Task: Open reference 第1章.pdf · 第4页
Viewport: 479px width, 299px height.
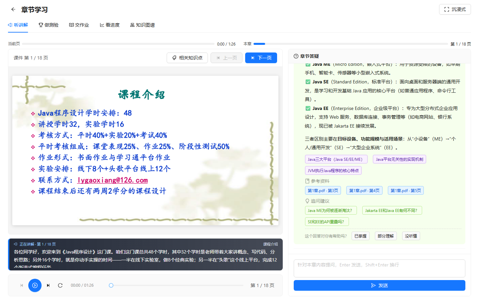Action: (x=364, y=190)
